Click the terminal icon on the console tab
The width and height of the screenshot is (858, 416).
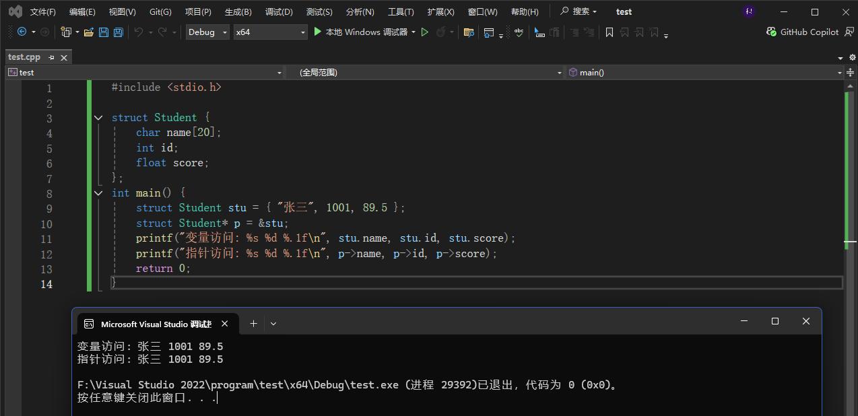pos(89,324)
